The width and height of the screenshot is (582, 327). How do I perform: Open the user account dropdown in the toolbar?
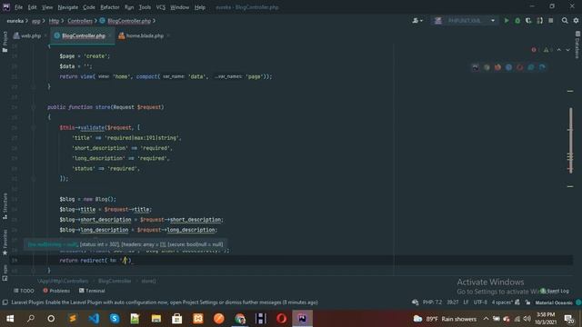(417, 21)
